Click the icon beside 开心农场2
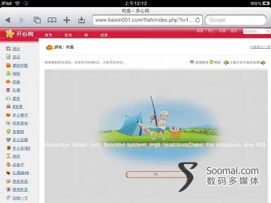The width and height of the screenshot is (271, 203). 9,148
